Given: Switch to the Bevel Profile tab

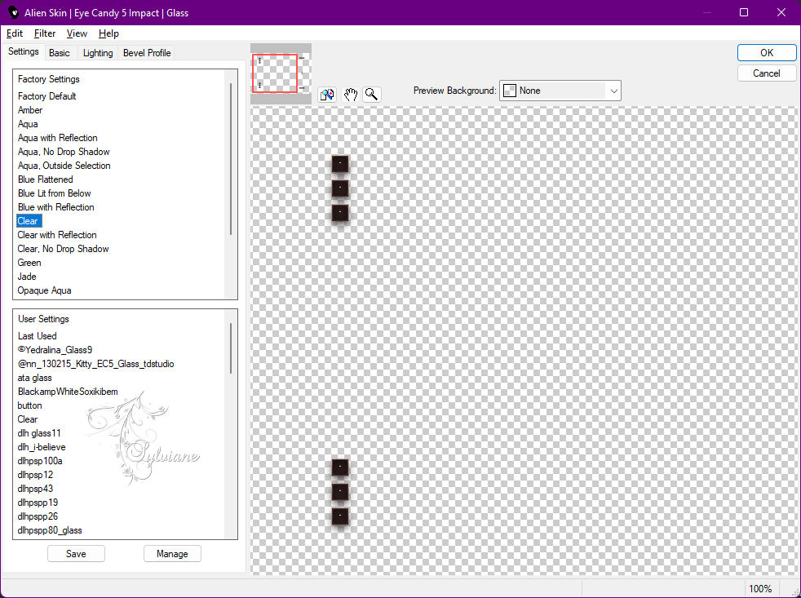Looking at the screenshot, I should point(147,53).
